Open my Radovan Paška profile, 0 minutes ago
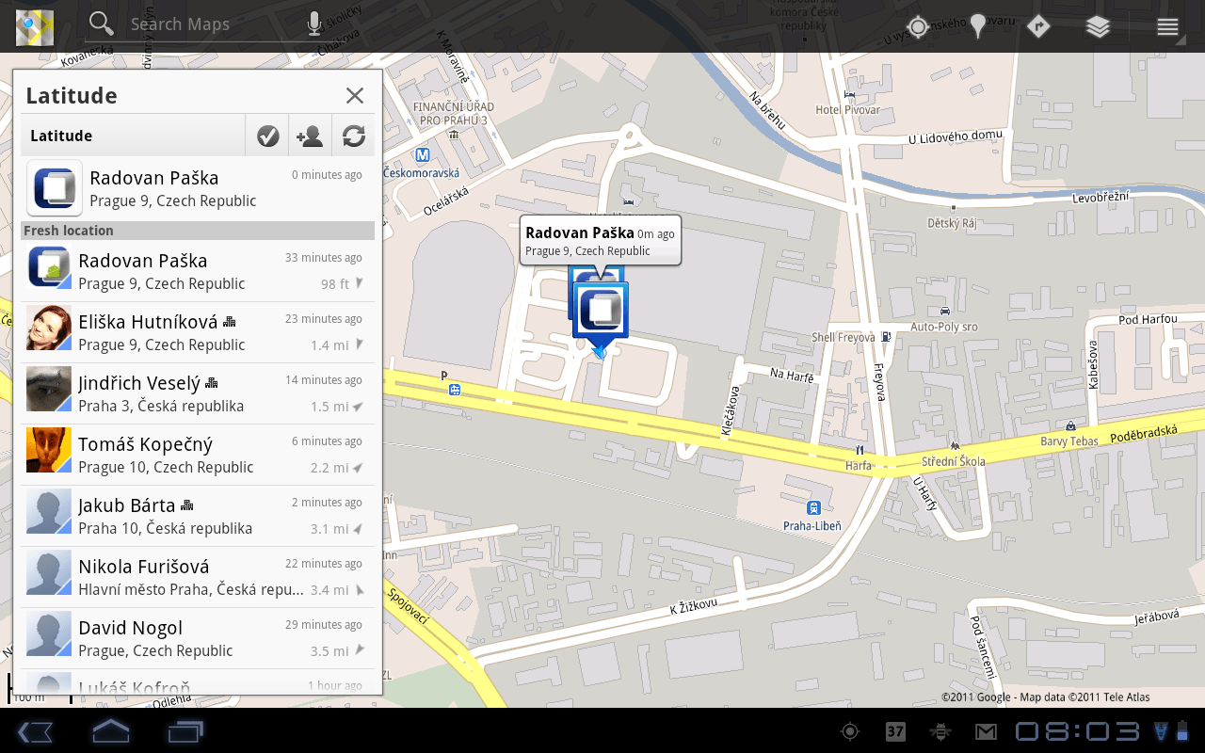Viewport: 1205px width, 753px height. [198, 188]
